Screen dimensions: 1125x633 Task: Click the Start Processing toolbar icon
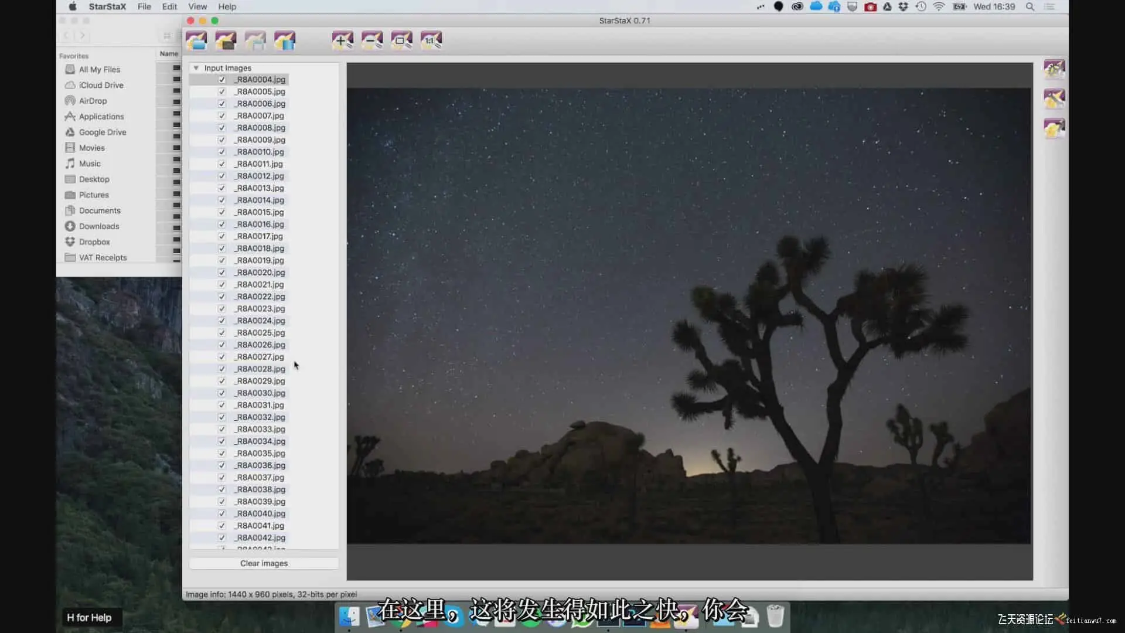(x=285, y=40)
